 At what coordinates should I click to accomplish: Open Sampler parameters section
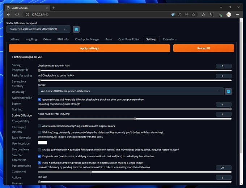[x=19, y=157]
